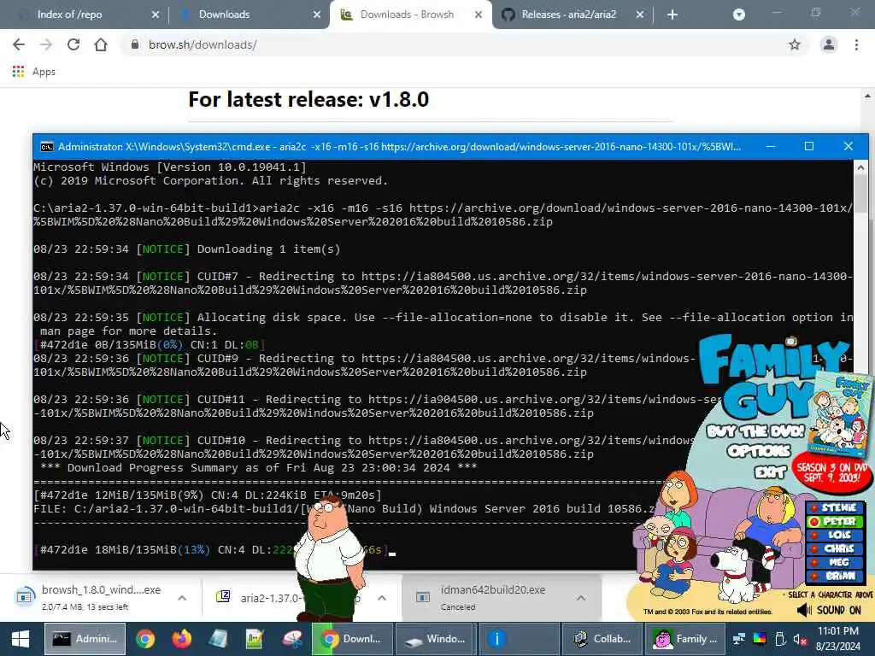Switch to Family ... taskbar window
This screenshot has height=656, width=875.
pos(685,639)
